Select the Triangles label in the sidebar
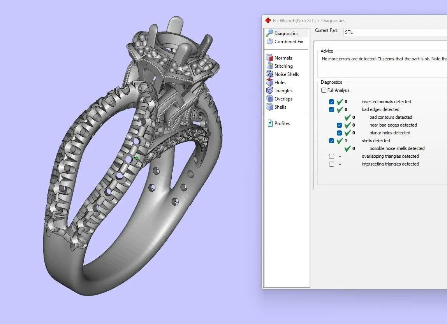This screenshot has height=324, width=447. [283, 91]
